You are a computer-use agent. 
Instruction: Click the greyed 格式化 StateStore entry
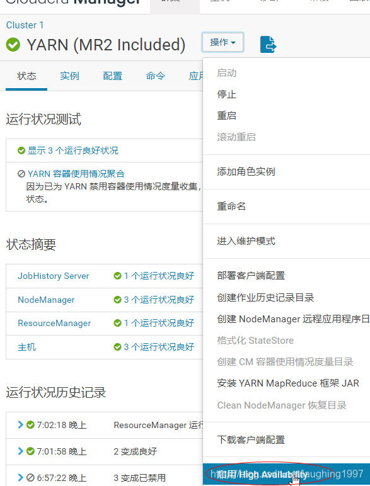click(x=255, y=341)
